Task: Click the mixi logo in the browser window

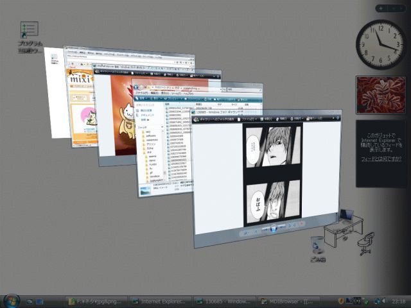Action: pyautogui.click(x=80, y=78)
